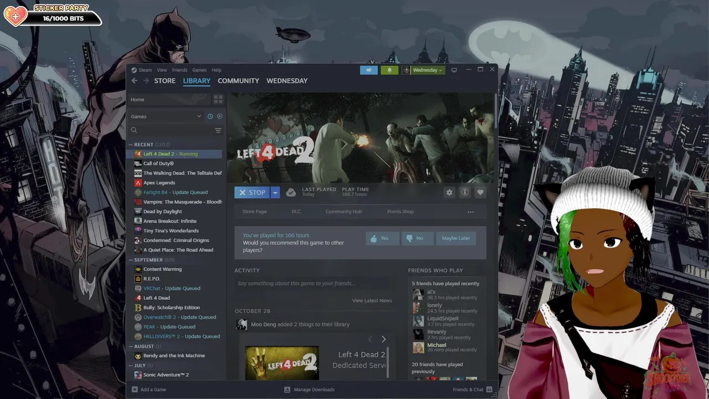Viewport: 709px width, 399px height.
Task: Open the Sonic Adventure 2 icon
Action: (x=138, y=375)
